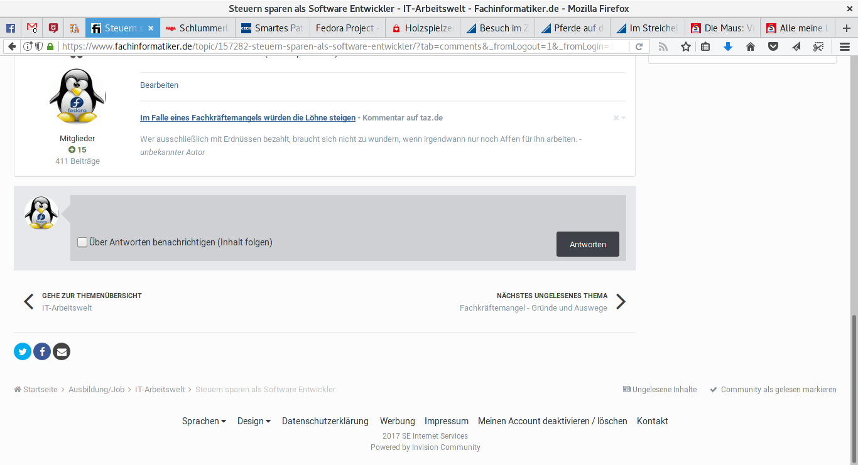Click Meinen Account deaktivieren / löschen
This screenshot has width=858, height=465.
(x=553, y=421)
